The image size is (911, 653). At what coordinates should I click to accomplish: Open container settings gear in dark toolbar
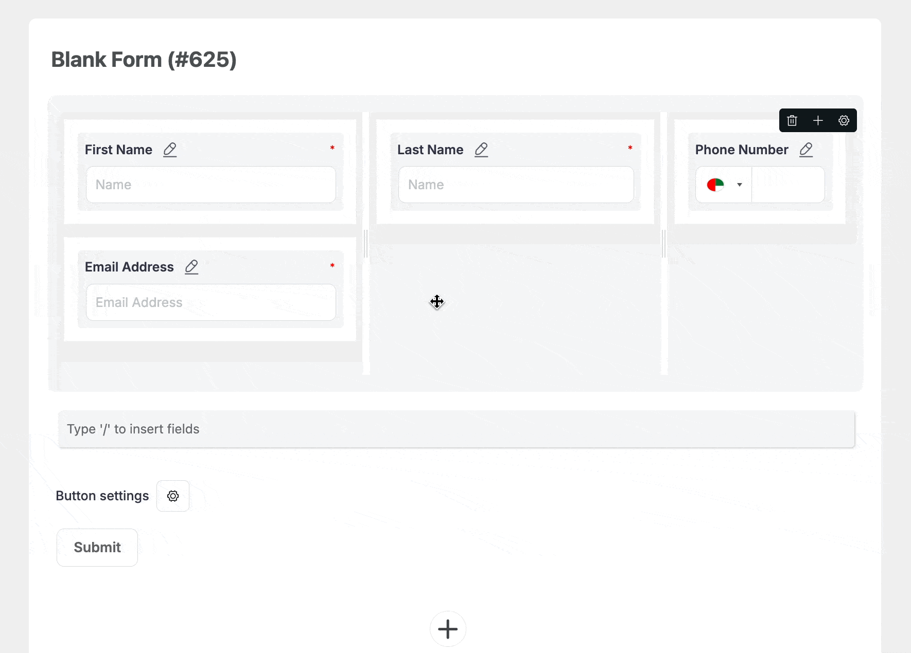pos(844,120)
